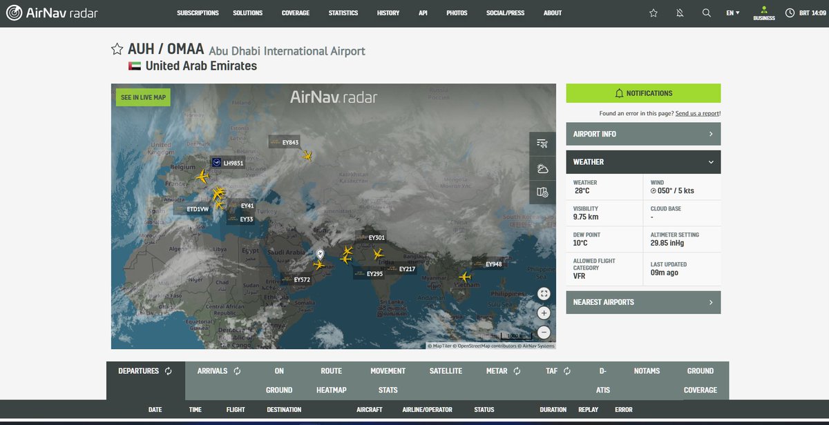Viewport: 829px width, 425px height.
Task: Zoom out on the map
Action: tap(544, 332)
